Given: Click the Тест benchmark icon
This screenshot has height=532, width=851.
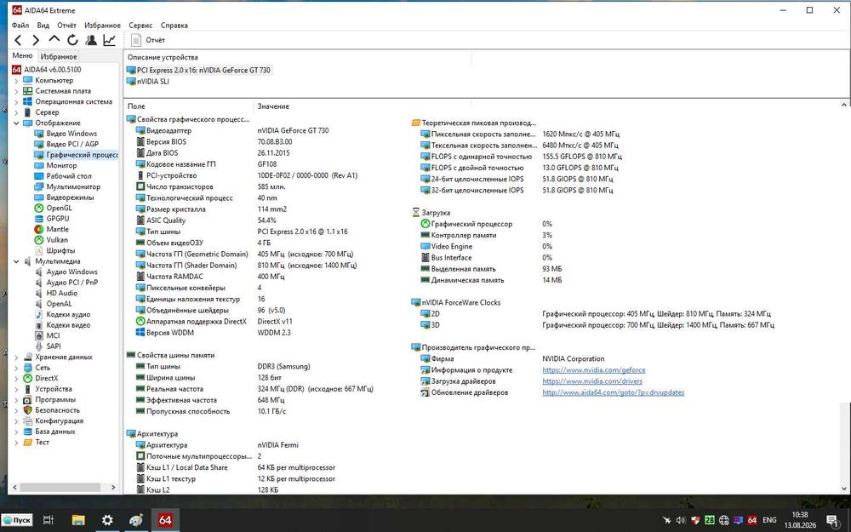Looking at the screenshot, I should coord(28,443).
